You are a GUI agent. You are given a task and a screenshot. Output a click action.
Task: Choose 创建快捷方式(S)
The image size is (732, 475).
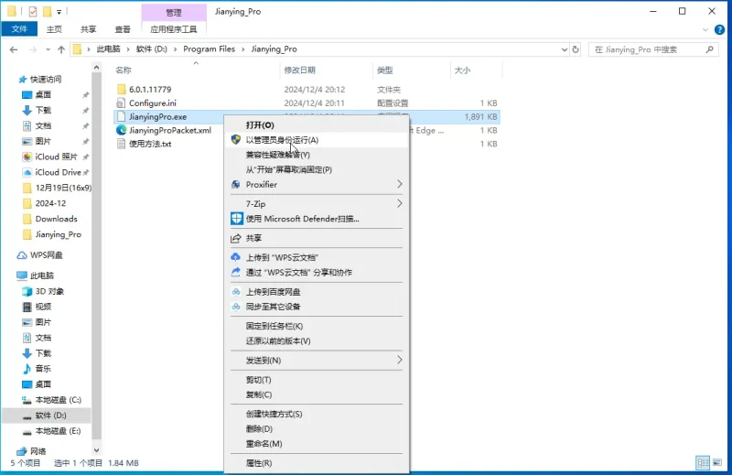click(317, 414)
